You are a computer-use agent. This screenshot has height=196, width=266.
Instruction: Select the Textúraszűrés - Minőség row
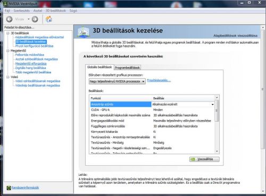click(x=152, y=143)
